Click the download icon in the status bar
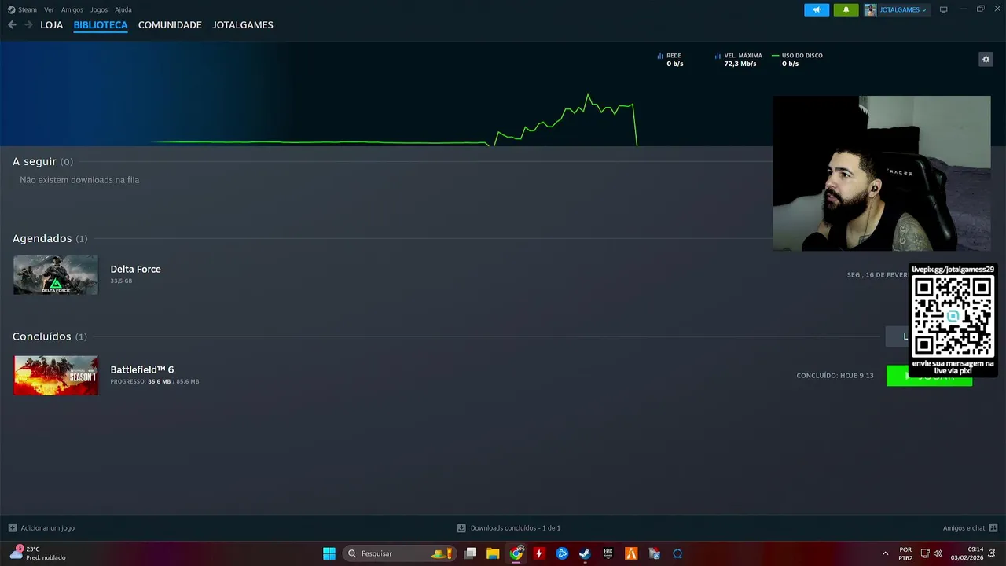Viewport: 1006px width, 566px height. pyautogui.click(x=461, y=528)
